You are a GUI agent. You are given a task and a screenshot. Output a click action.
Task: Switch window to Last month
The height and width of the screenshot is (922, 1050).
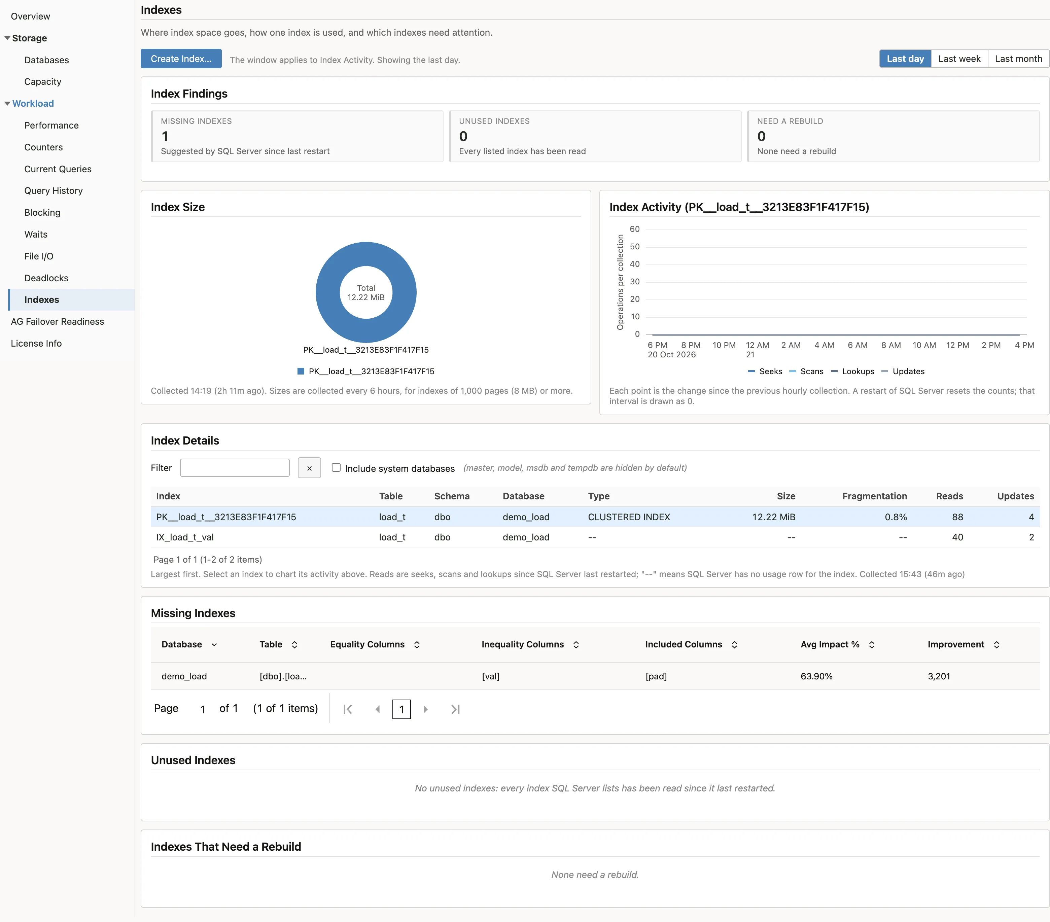pyautogui.click(x=1018, y=59)
